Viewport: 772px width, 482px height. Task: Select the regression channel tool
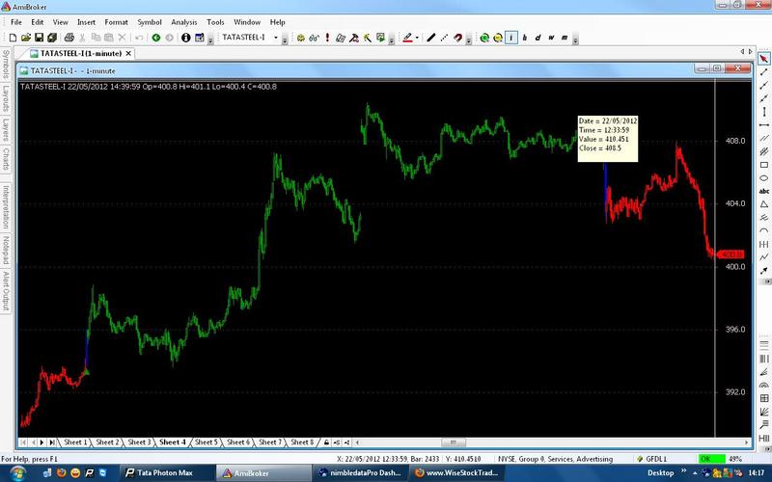tap(763, 151)
